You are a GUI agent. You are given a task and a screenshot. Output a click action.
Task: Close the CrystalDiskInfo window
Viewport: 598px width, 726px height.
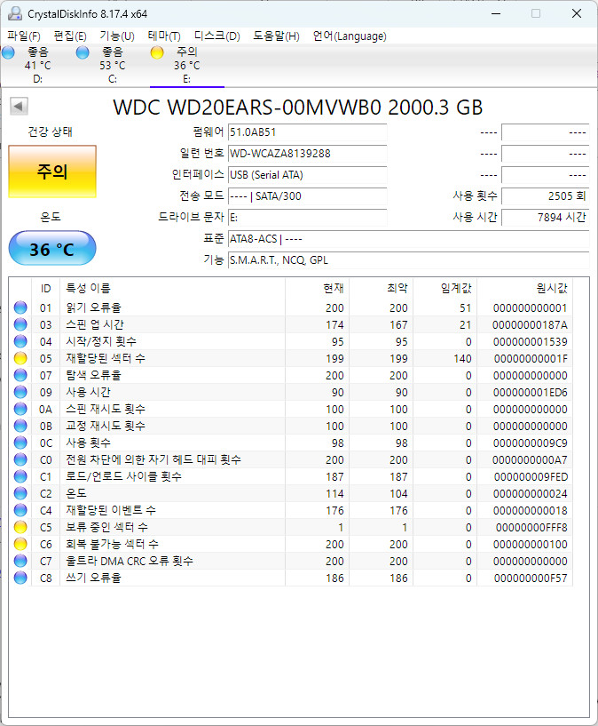point(577,13)
